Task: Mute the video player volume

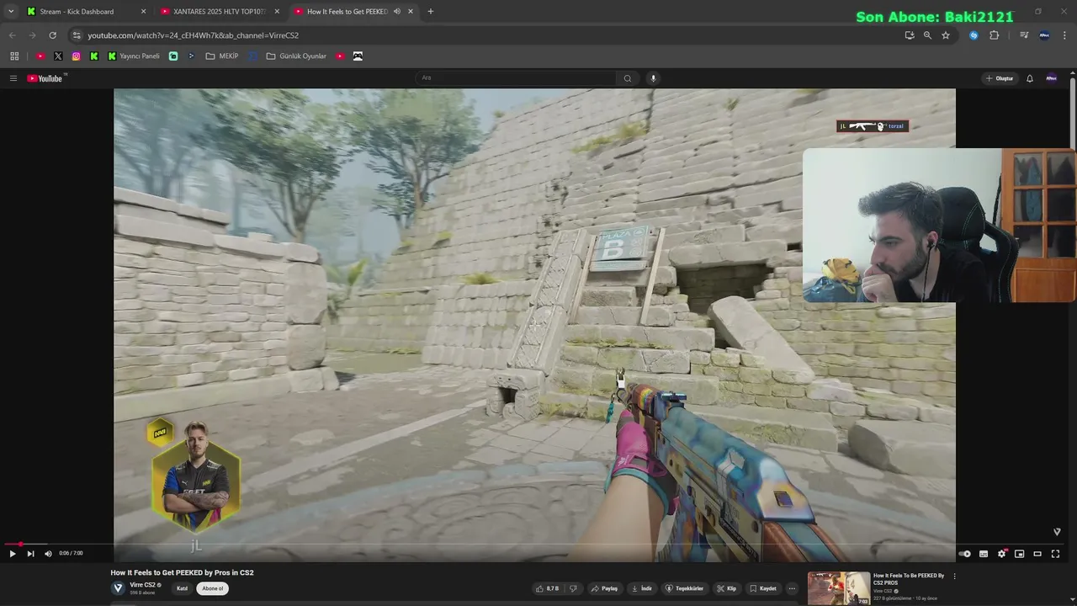Action: coord(48,554)
